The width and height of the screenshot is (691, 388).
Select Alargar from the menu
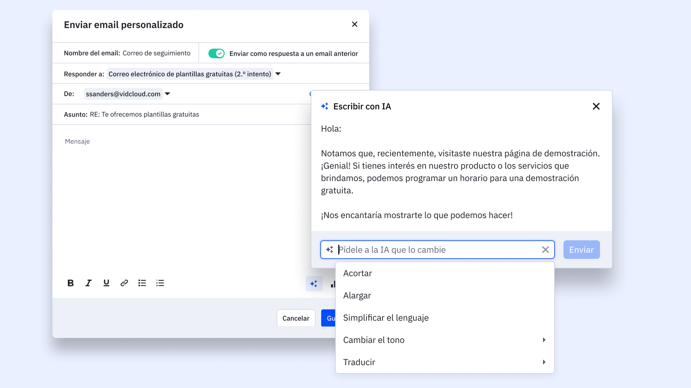pyautogui.click(x=357, y=296)
